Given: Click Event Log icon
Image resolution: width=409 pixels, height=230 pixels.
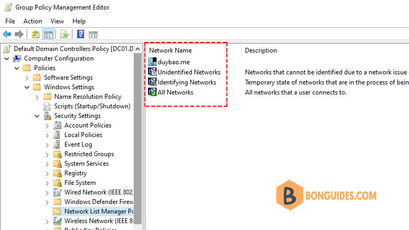Looking at the screenshot, I should click(x=57, y=144).
